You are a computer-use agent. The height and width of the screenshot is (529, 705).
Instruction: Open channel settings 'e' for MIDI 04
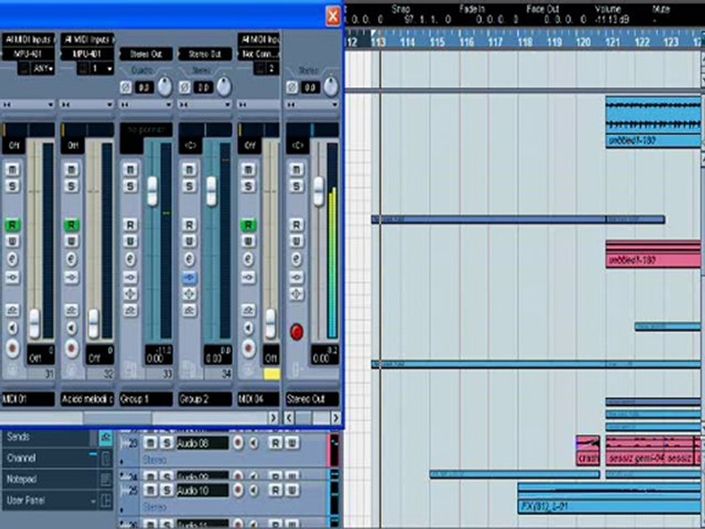click(248, 259)
